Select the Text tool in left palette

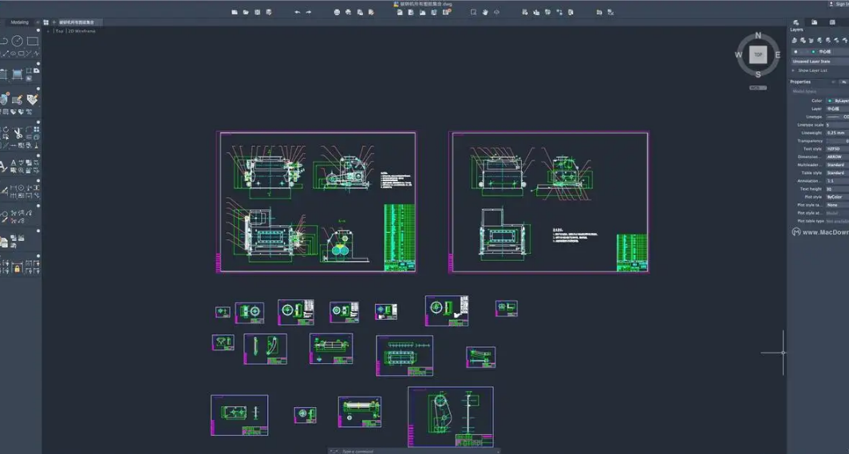coord(2,167)
